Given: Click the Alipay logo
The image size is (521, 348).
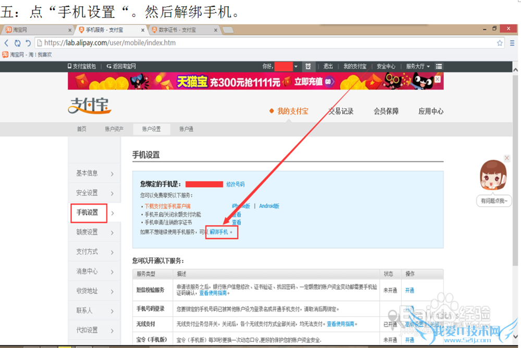Looking at the screenshot, I should (90, 106).
